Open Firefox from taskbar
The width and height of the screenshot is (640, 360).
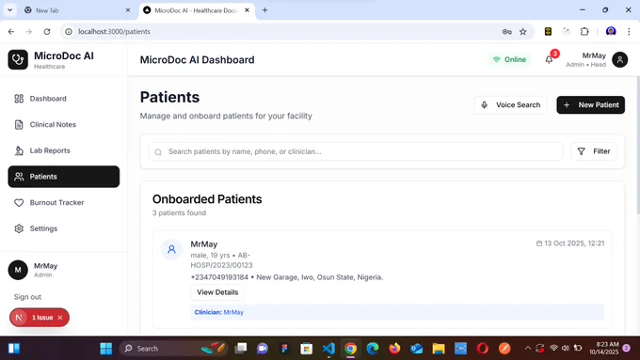[394, 349]
